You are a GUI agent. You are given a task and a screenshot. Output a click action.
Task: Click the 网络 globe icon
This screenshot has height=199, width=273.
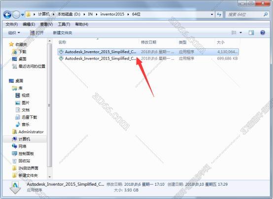(x=14, y=146)
